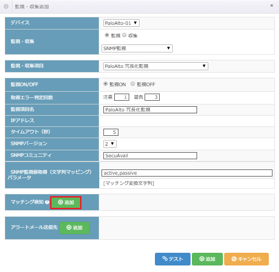Viewport: 279px width, 272px height.
Task: Focus the 注意 count input field
Action: coord(122,97)
